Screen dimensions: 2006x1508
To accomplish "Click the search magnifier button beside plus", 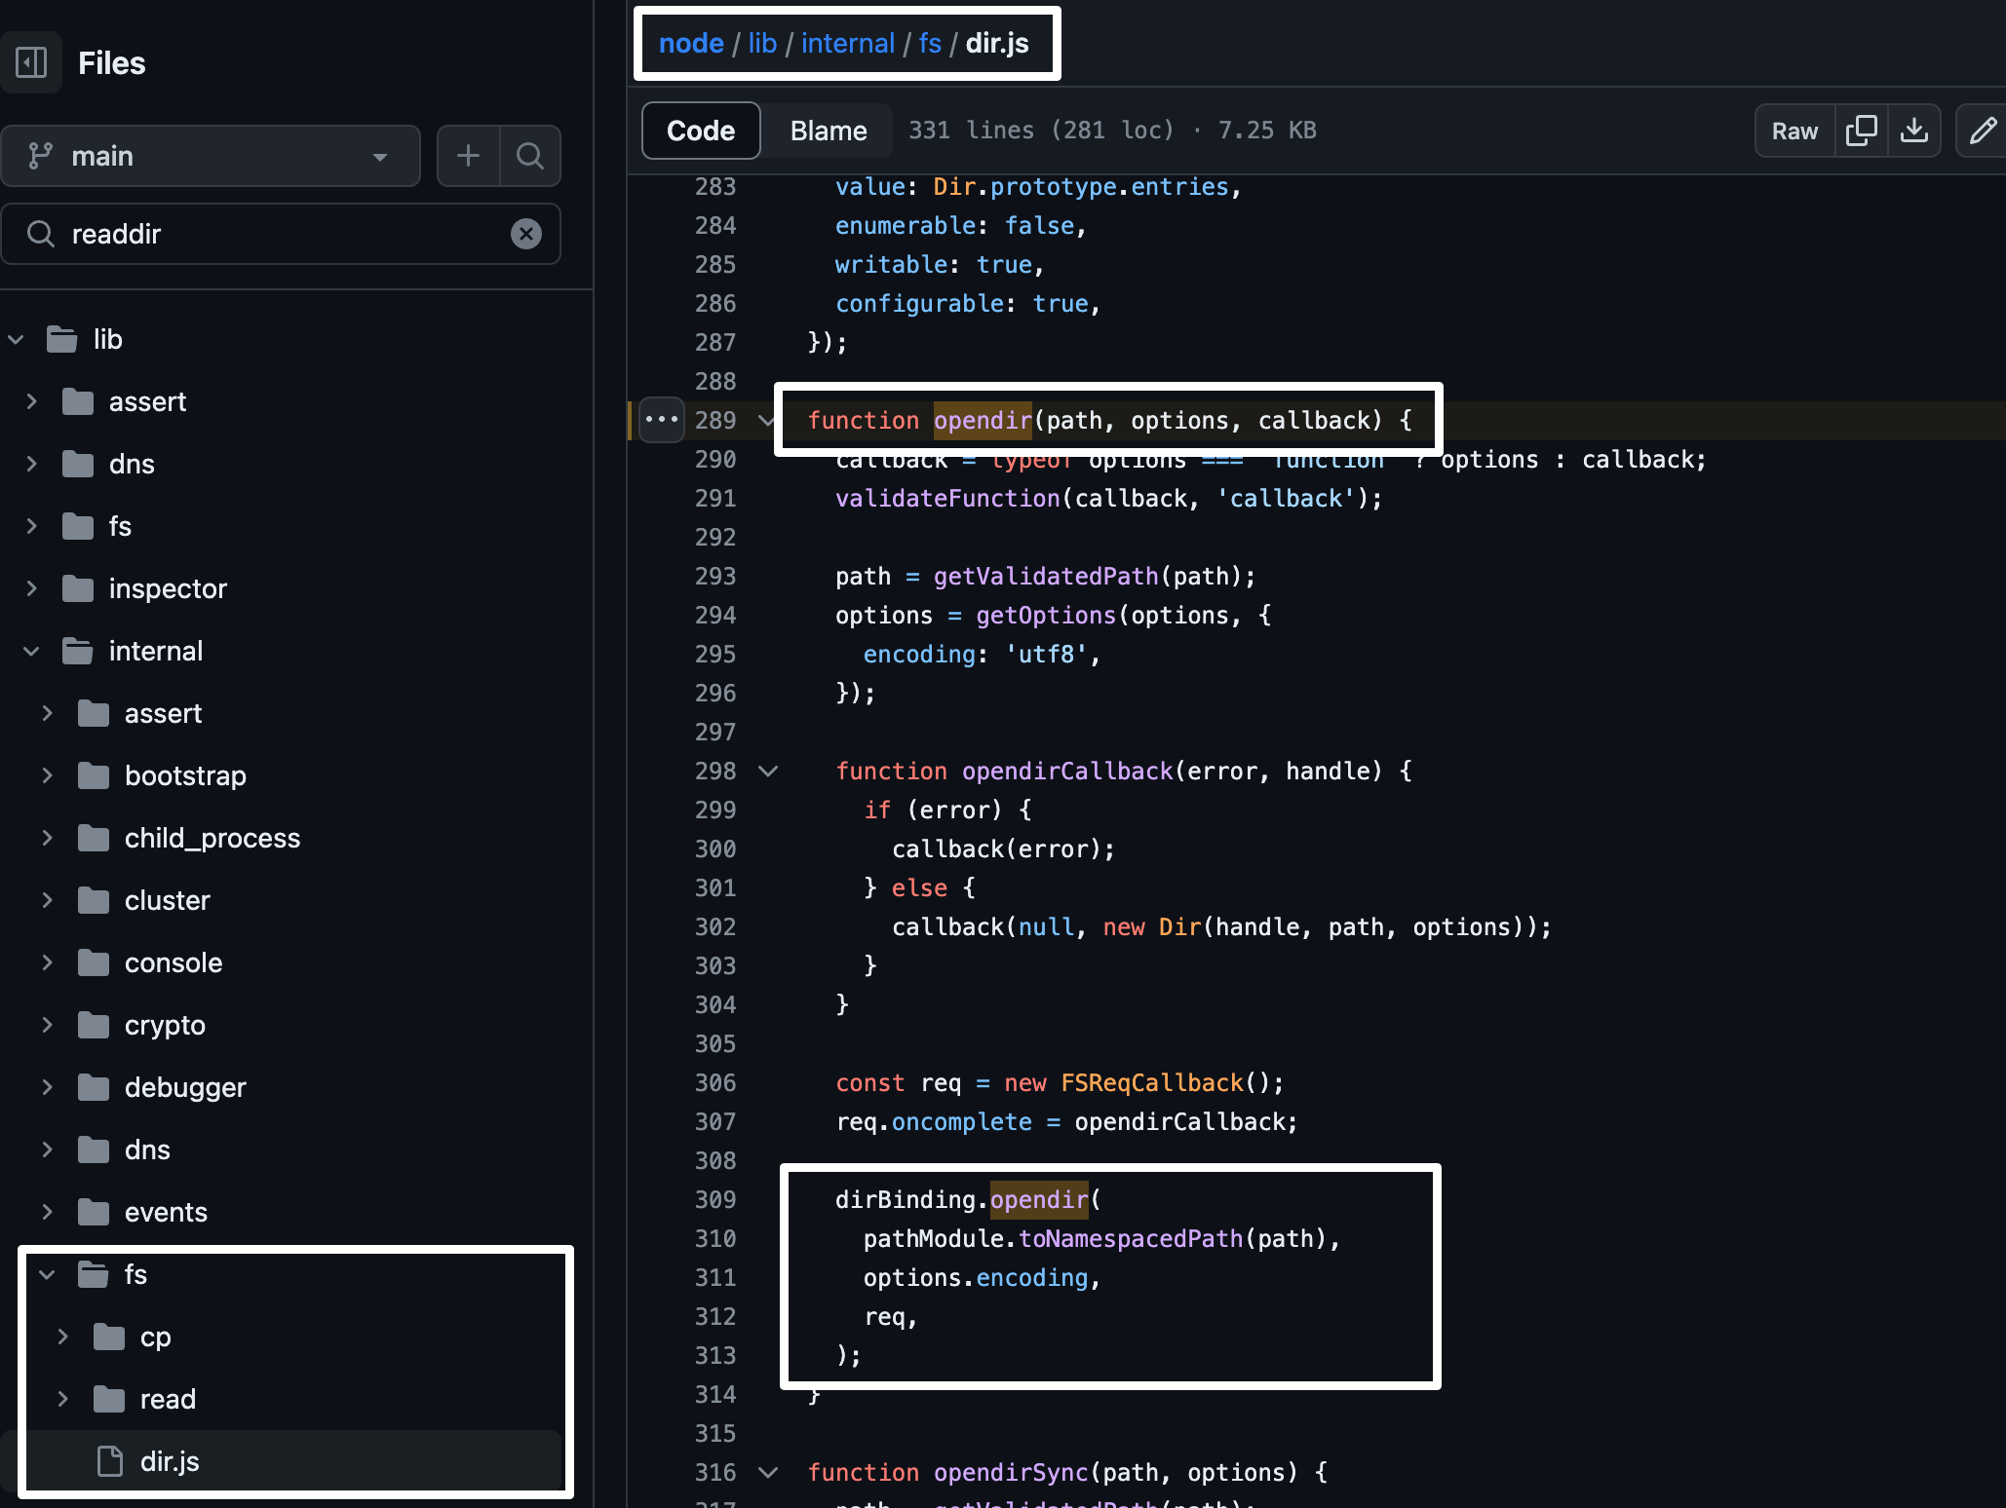I will pyautogui.click(x=530, y=156).
